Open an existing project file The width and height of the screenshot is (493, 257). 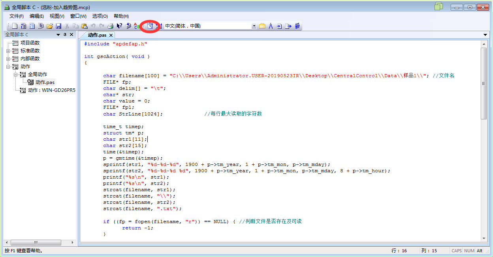51,26
